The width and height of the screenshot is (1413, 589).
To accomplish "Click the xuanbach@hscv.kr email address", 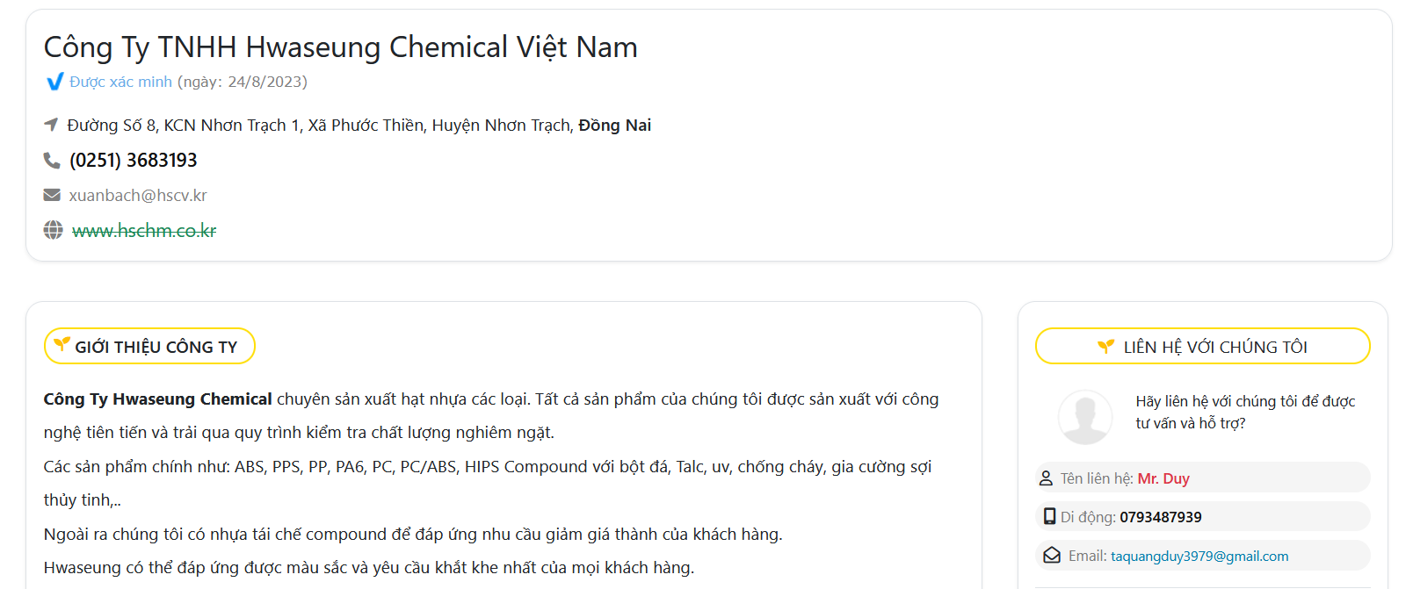I will tap(138, 196).
